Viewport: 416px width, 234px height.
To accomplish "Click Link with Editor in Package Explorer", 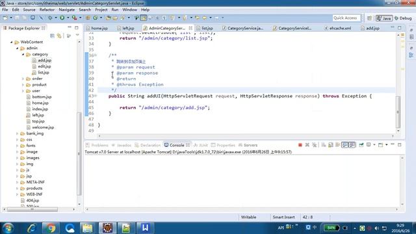I will pyautogui.click(x=59, y=36).
